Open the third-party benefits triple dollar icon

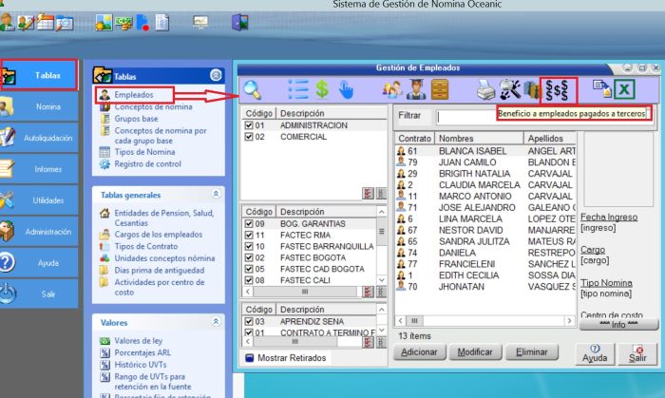coord(558,90)
